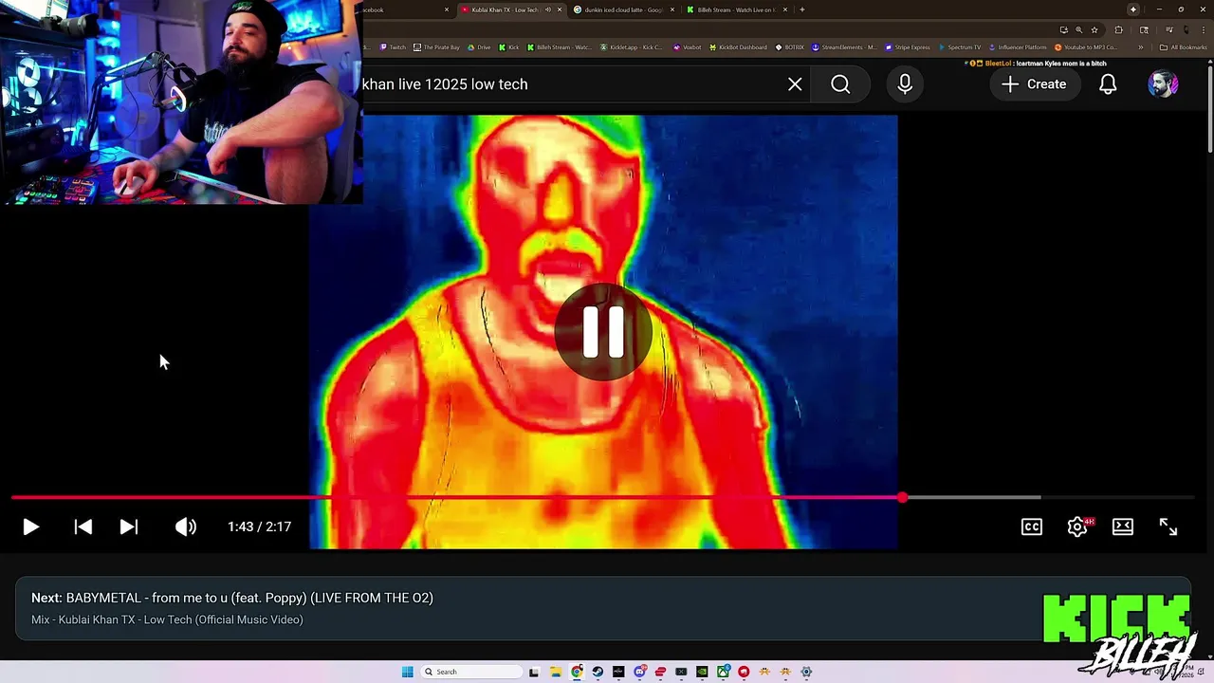Viewport: 1214px width, 683px height.
Task: Click the Mix - Kublai Khan TX playlist text
Action: 167,619
